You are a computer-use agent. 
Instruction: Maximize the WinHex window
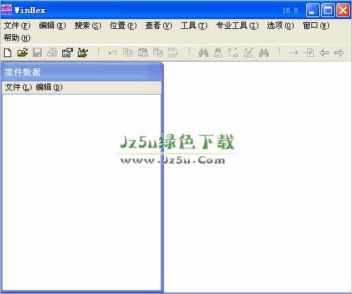coord(328,10)
